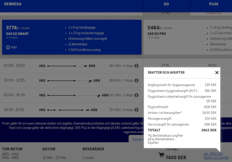Expand the 01:00 - 10:50 flight row
Image resolution: width=232 pixels, height=162 pixels.
coord(17,66)
